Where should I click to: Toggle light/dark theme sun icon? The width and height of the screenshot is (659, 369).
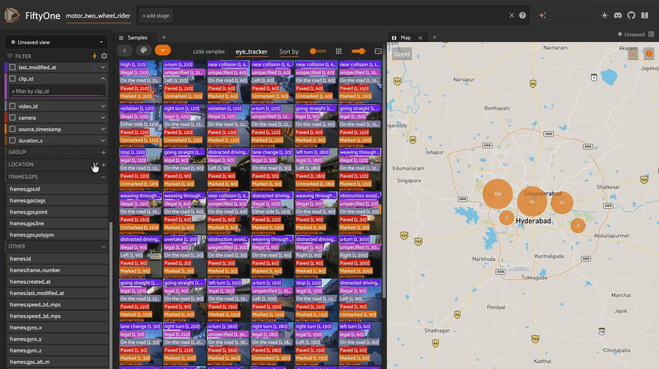click(605, 15)
